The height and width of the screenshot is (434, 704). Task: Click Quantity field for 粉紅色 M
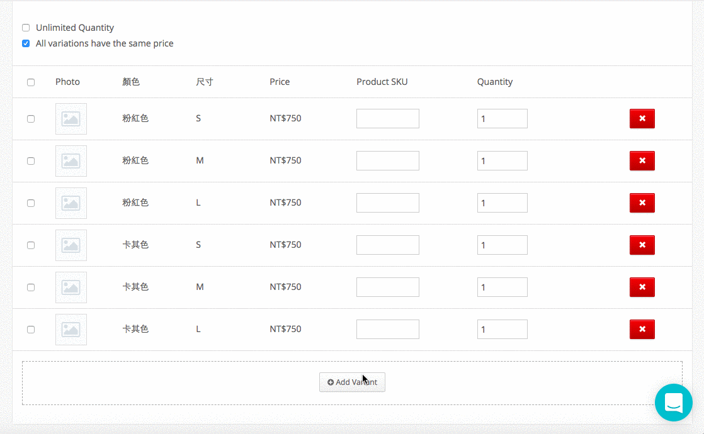click(502, 160)
